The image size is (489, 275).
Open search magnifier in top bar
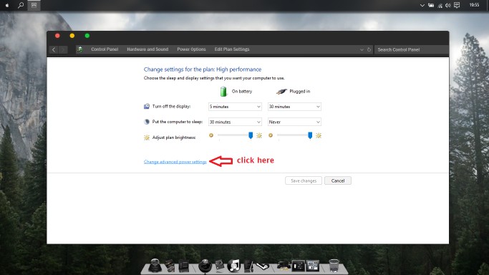tap(21, 5)
